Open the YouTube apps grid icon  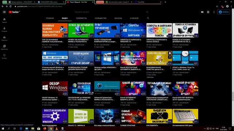pos(208,12)
